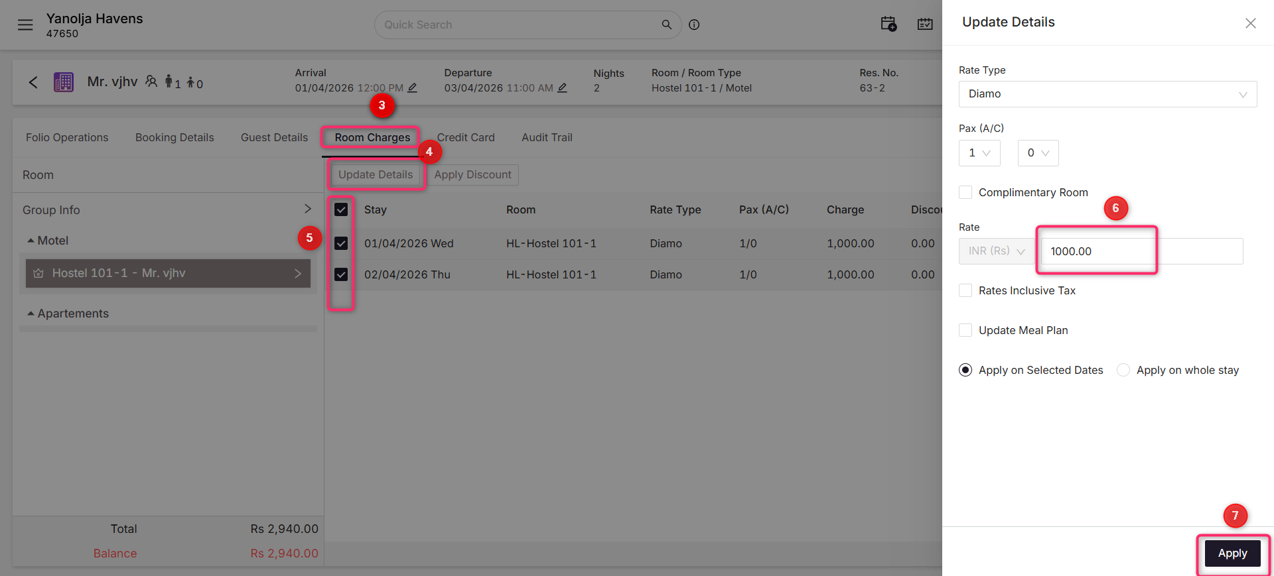Click the guest profile icon near Mr. vjhv
The height and width of the screenshot is (576, 1274).
click(x=151, y=82)
